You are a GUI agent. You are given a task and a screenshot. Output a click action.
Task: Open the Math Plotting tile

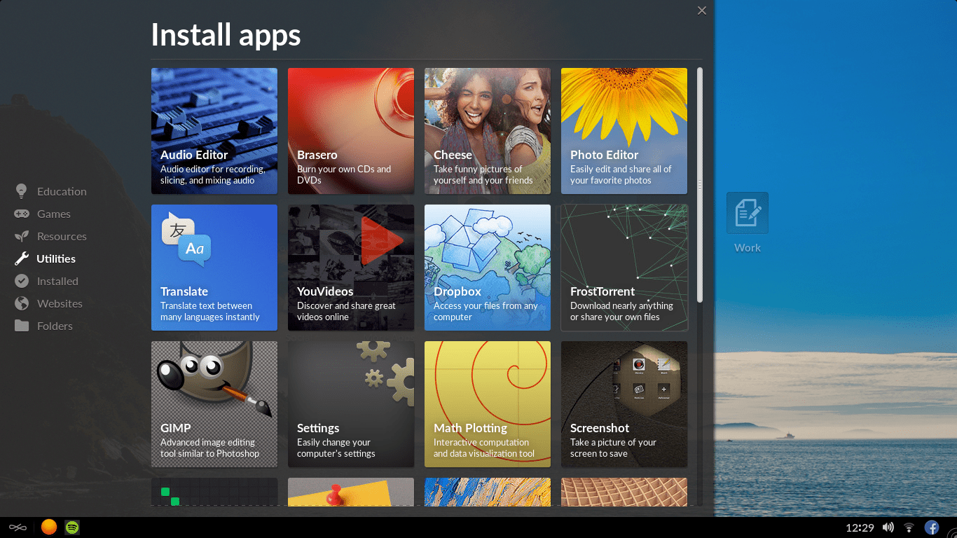click(488, 404)
